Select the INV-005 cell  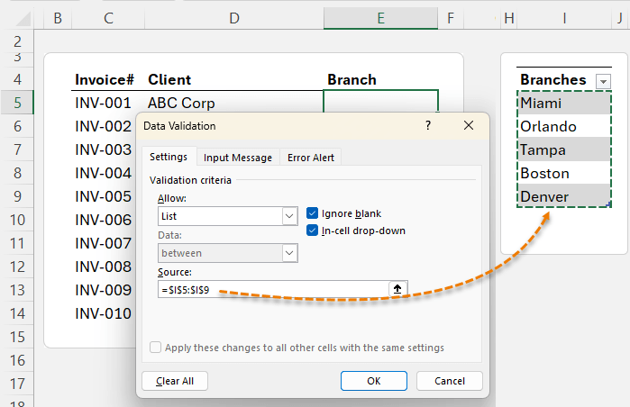[105, 196]
